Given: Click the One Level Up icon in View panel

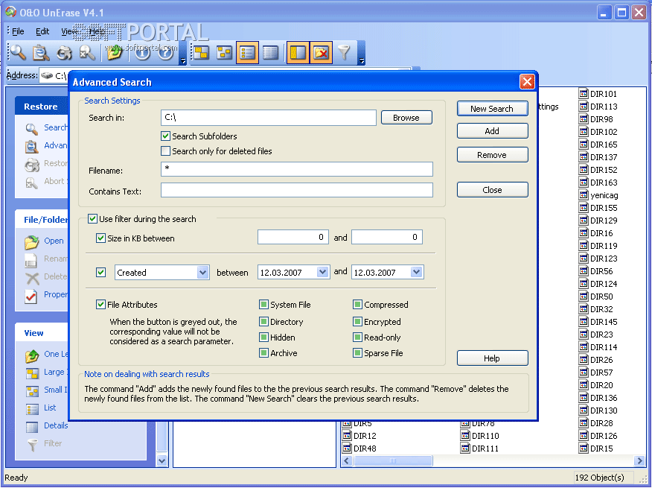Looking at the screenshot, I should [x=32, y=355].
